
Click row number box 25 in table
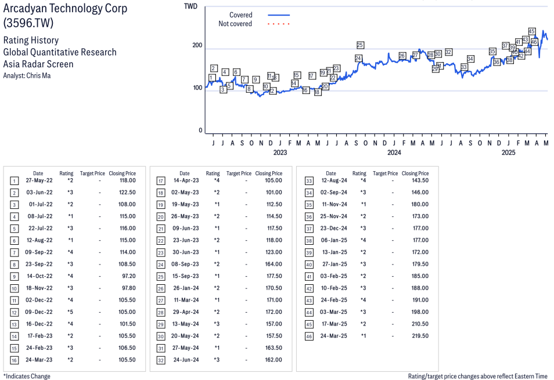coord(161,277)
